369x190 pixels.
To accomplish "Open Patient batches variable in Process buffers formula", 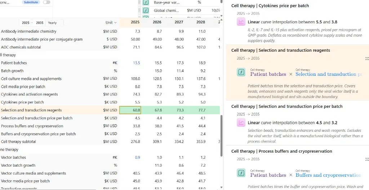I will click(268, 175).
